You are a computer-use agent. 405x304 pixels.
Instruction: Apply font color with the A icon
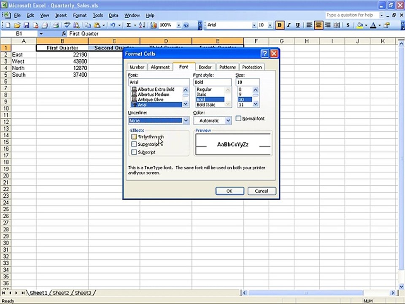(373, 25)
